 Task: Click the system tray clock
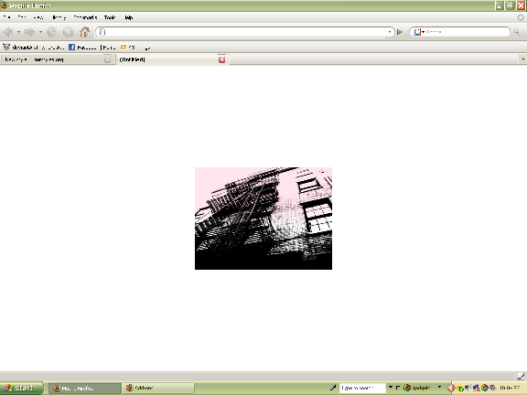click(510, 389)
